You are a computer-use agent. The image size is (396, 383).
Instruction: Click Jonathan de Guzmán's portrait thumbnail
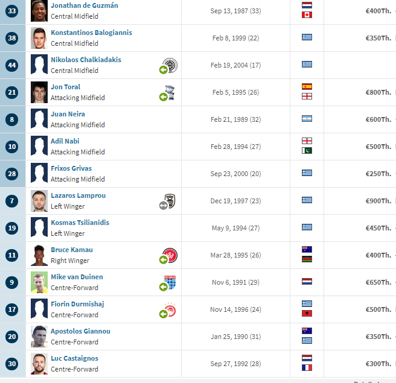[x=39, y=11]
